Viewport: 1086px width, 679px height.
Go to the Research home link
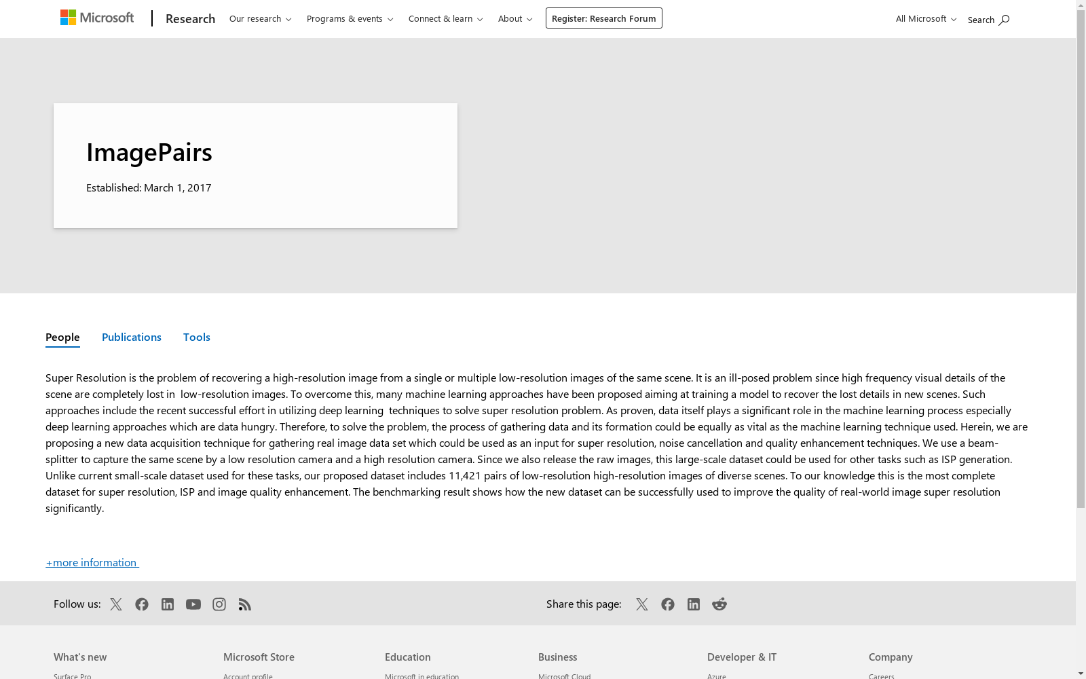[190, 18]
